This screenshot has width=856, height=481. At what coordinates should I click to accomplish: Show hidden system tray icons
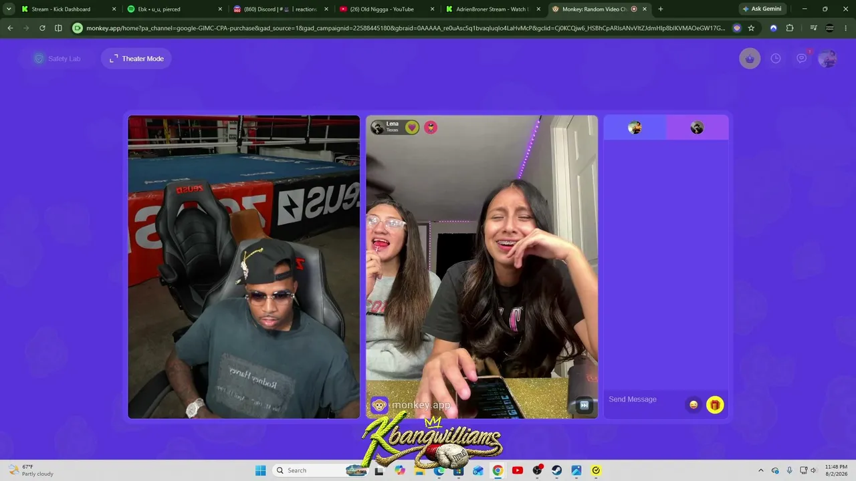pos(760,470)
